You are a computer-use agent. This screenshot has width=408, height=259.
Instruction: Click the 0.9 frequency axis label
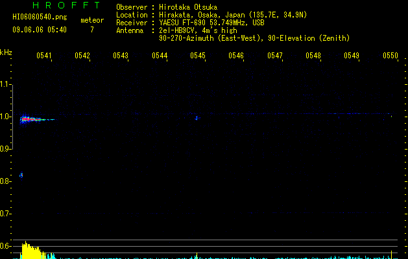point(5,149)
